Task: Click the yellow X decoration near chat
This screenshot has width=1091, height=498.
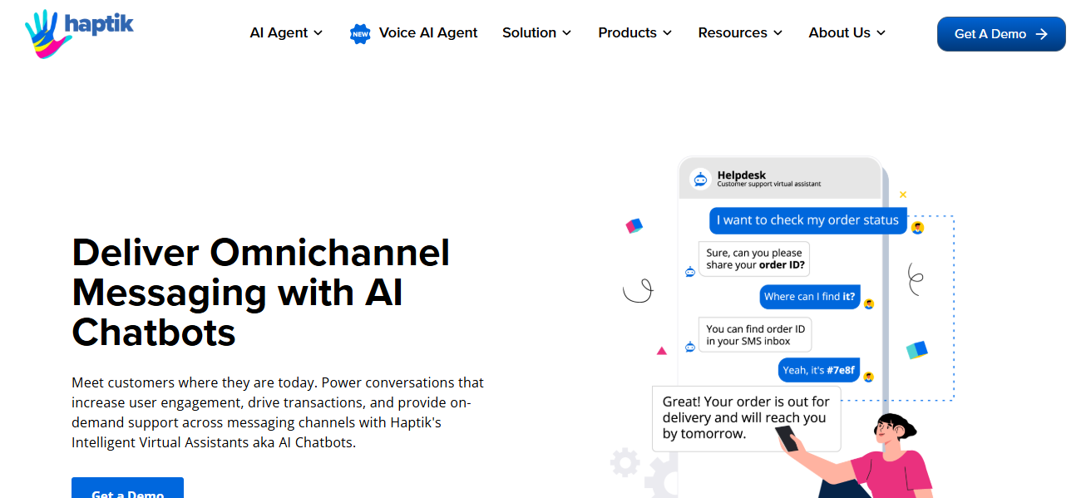Action: click(x=903, y=195)
